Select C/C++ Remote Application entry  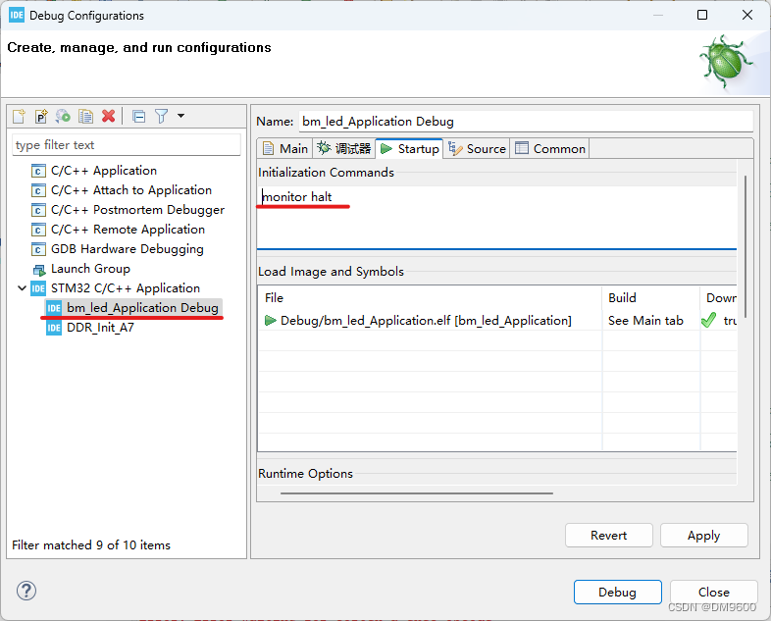[128, 230]
